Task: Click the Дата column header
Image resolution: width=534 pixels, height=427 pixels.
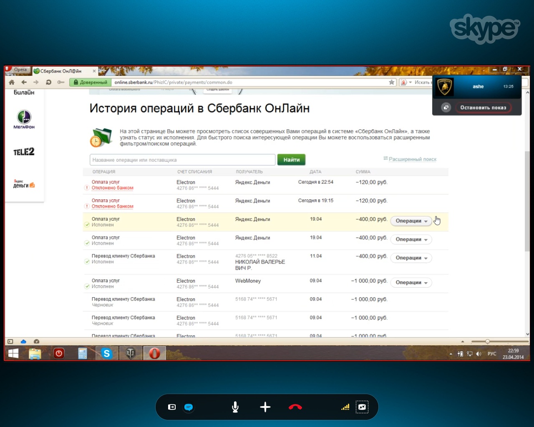Action: click(315, 172)
